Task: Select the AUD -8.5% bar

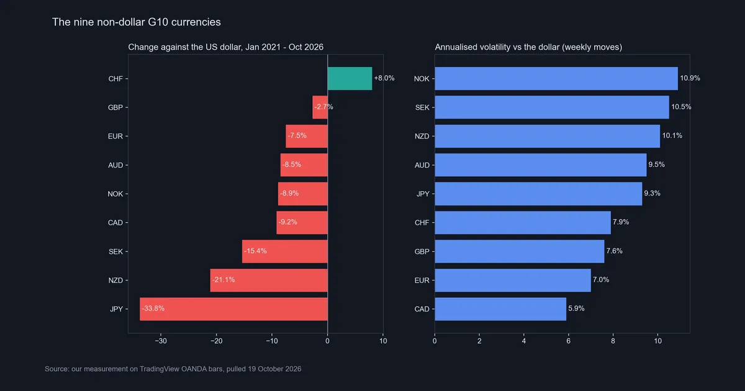Action: pyautogui.click(x=304, y=165)
